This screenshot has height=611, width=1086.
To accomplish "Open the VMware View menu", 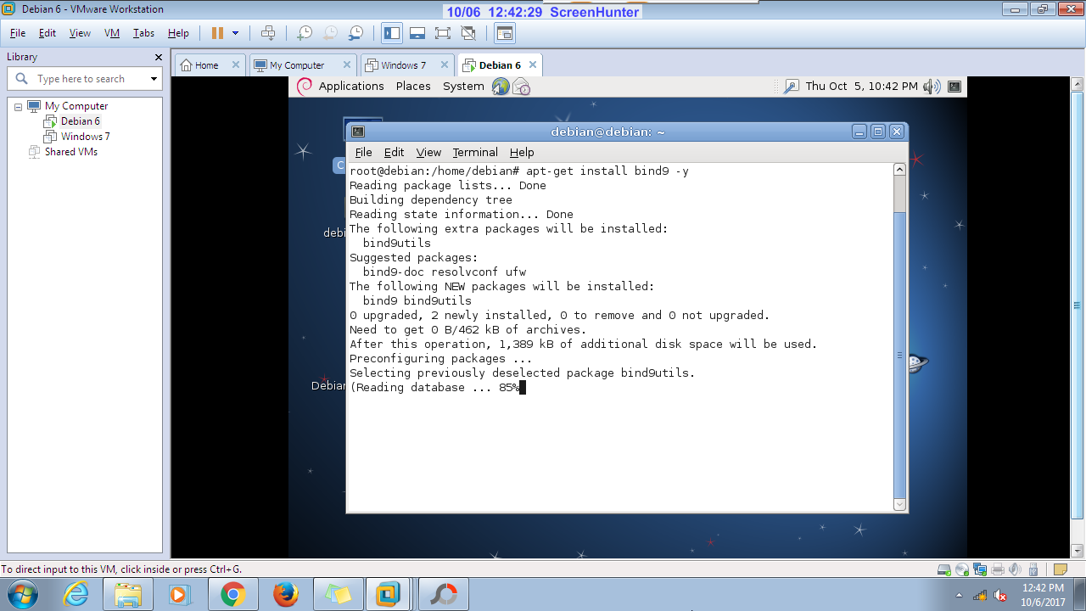I will (x=80, y=33).
